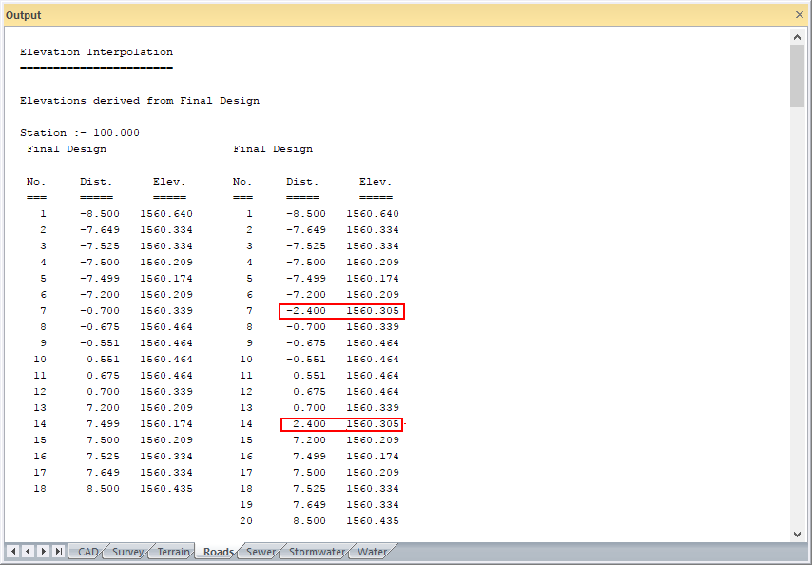Close the Output panel

pyautogui.click(x=799, y=15)
